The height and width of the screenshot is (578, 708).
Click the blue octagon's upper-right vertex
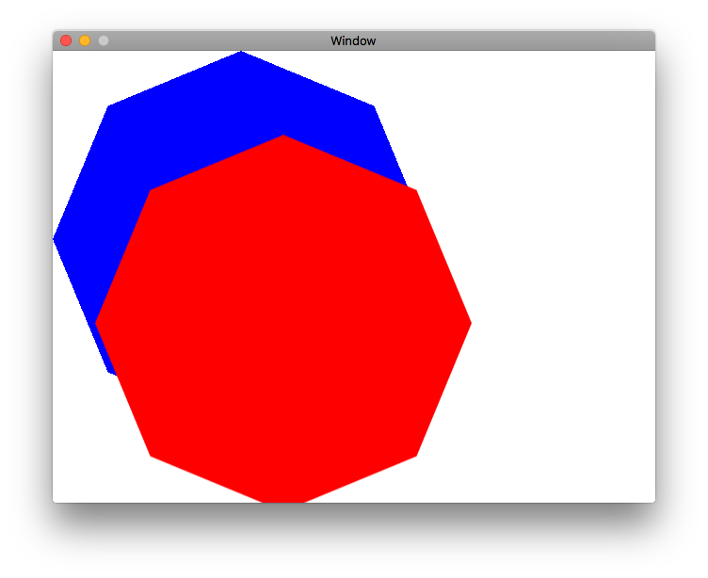coord(373,106)
